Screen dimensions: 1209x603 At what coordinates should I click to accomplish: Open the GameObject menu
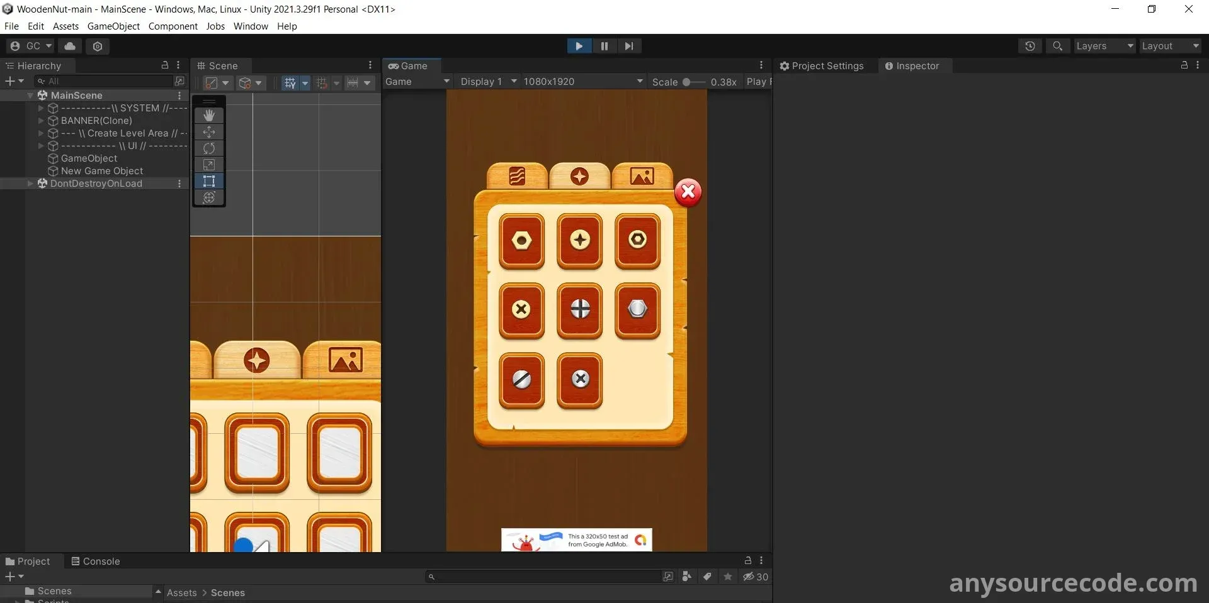tap(113, 26)
